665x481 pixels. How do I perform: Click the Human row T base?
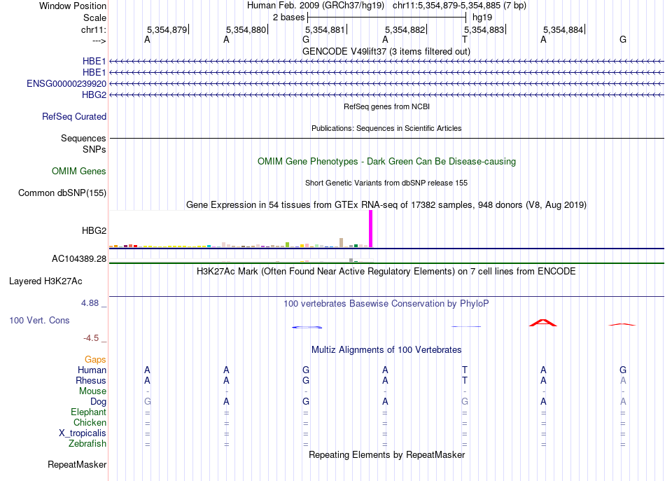click(x=464, y=370)
